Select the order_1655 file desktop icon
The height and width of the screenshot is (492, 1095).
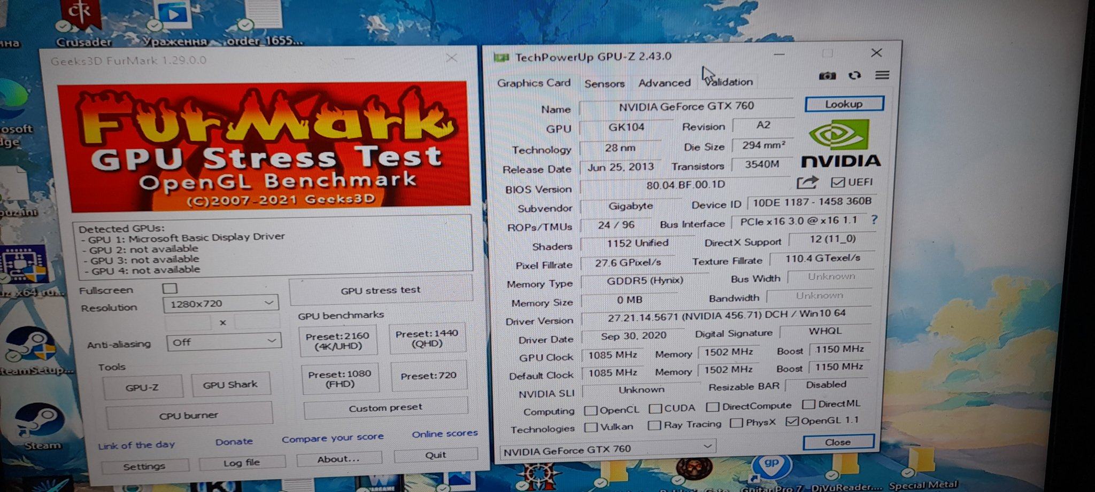coord(264,24)
